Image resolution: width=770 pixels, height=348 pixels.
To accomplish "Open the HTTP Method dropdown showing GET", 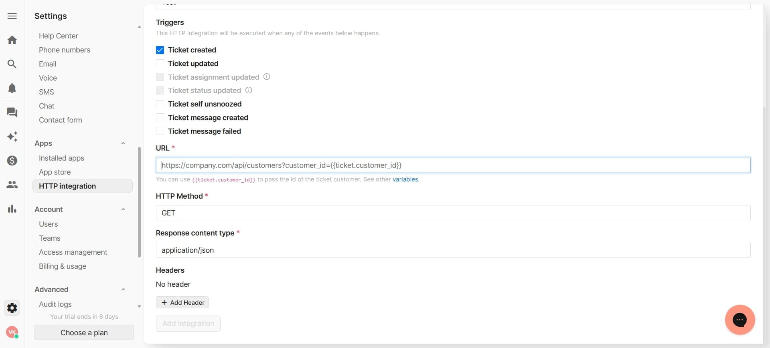I will click(452, 213).
